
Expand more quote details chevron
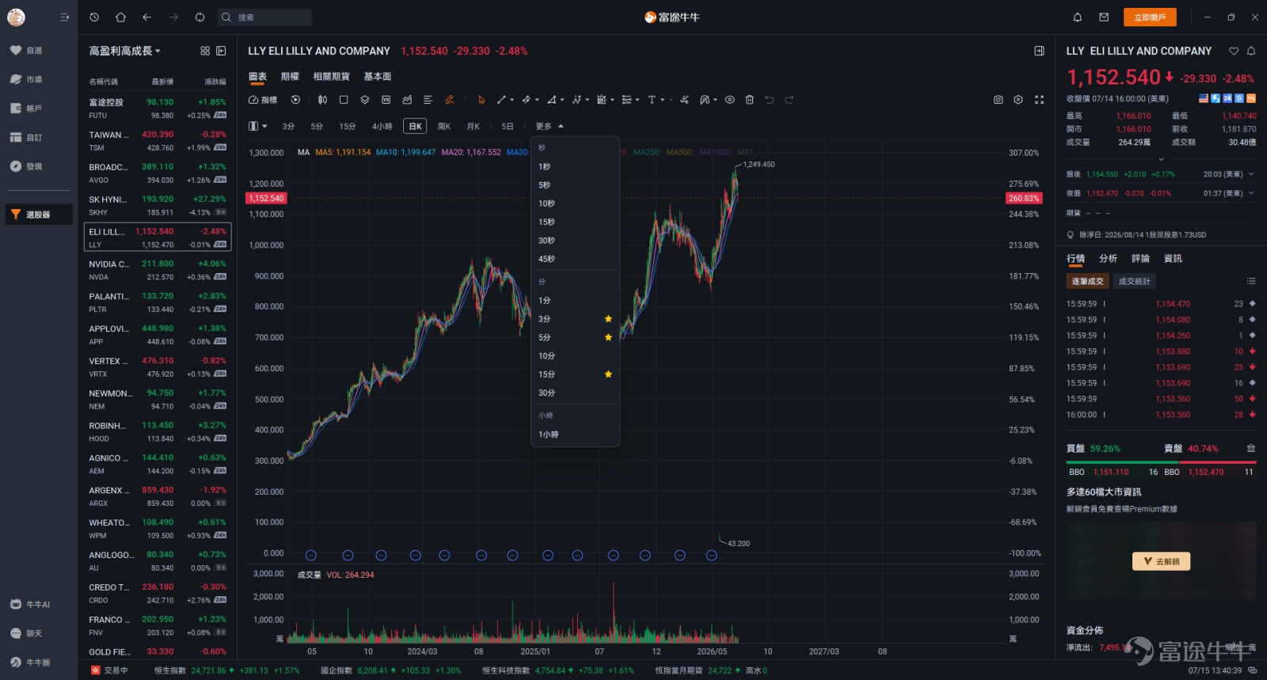pyautogui.click(x=1161, y=159)
